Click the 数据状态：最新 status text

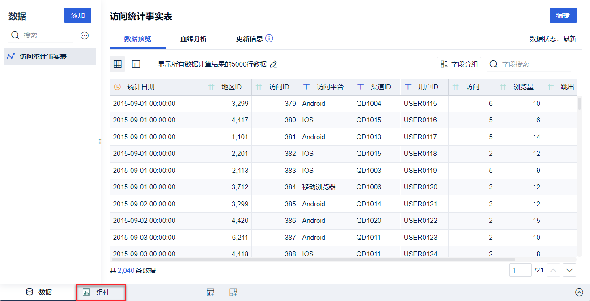553,39
